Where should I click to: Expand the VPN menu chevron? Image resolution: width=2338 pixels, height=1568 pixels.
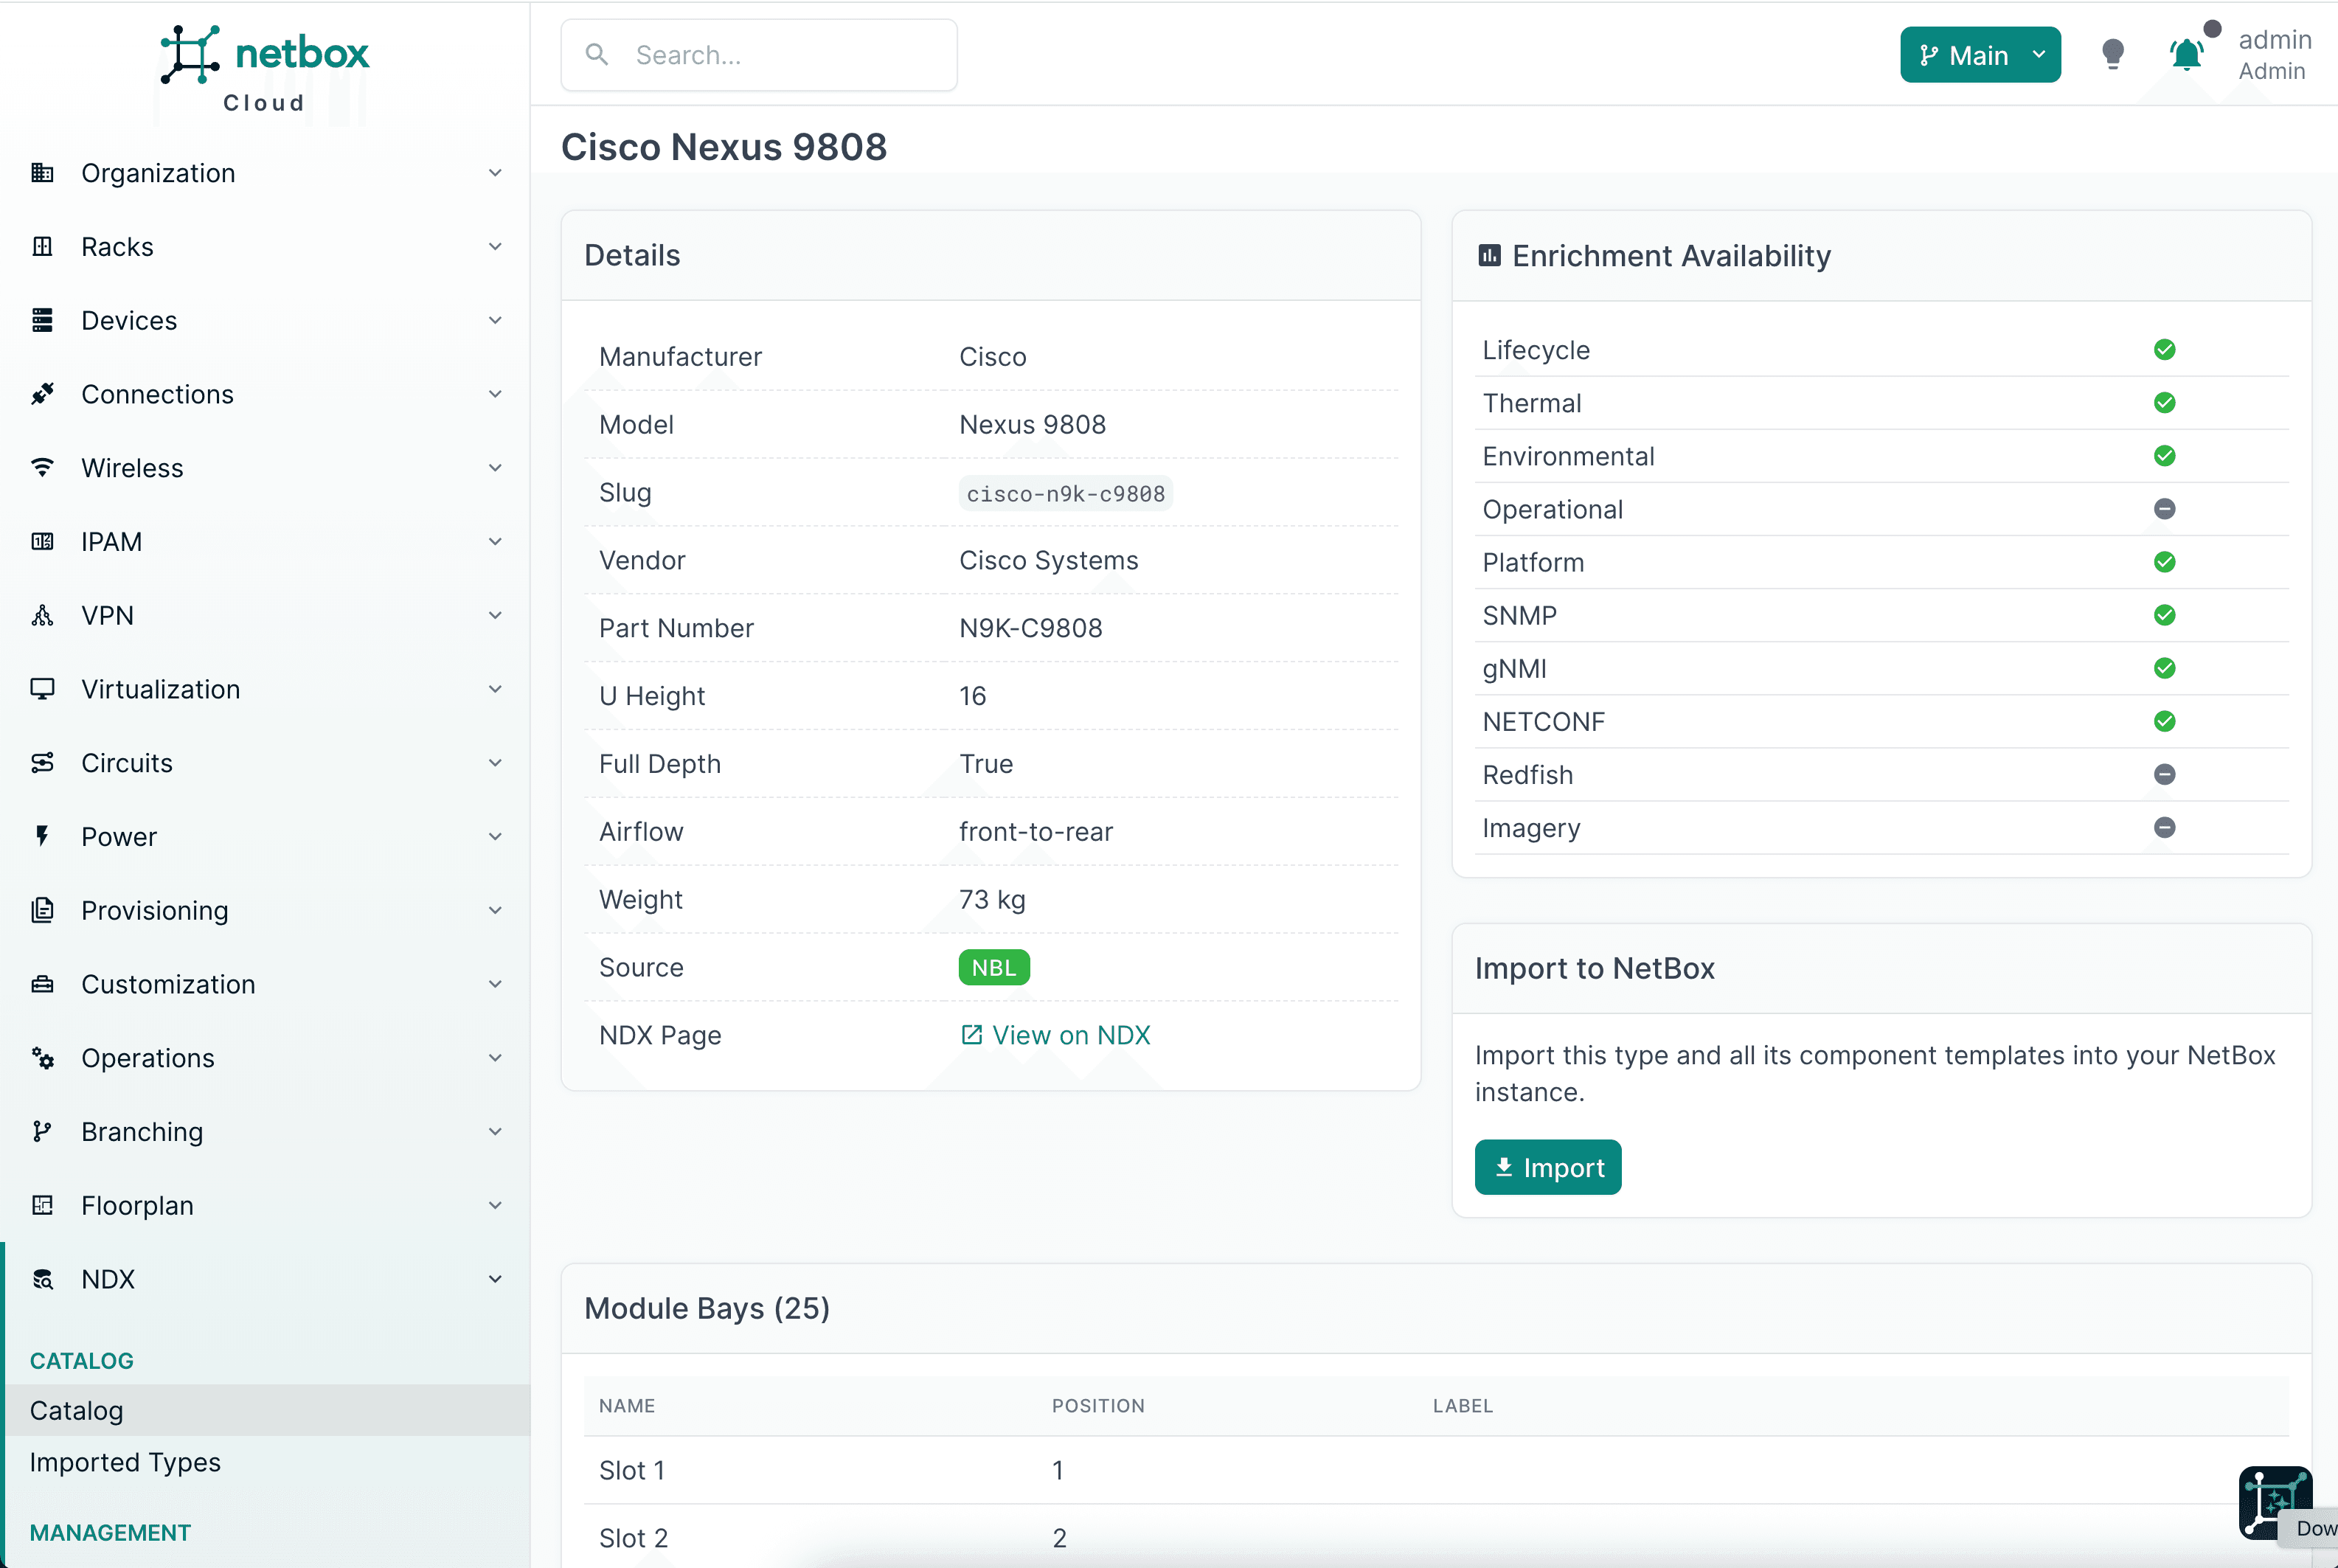coord(495,615)
